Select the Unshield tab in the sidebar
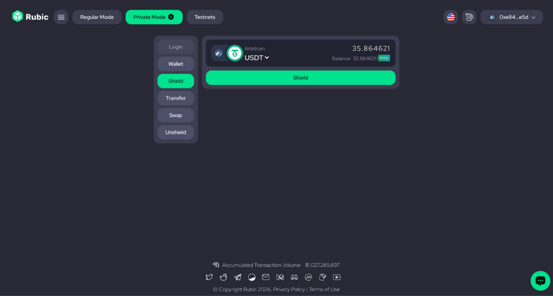The image size is (553, 296). pos(176,132)
